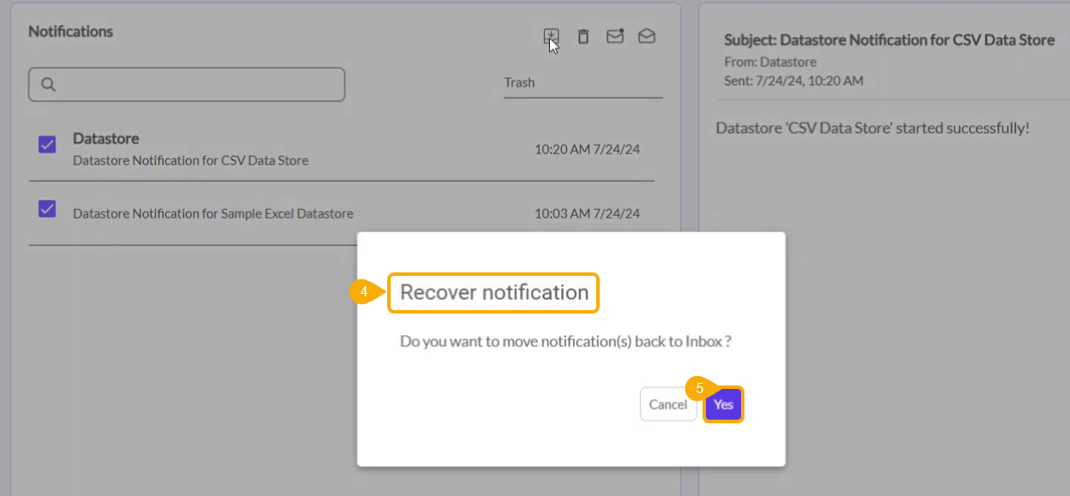Click the mark as unread envelope icon

coord(614,36)
